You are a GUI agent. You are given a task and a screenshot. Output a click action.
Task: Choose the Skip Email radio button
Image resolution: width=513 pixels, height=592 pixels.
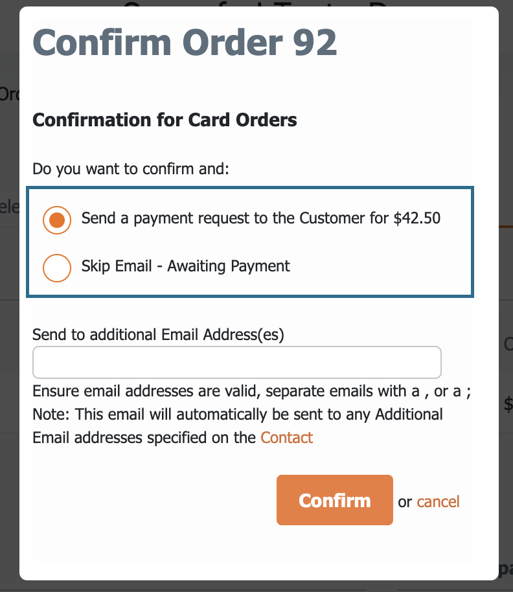[x=57, y=268]
